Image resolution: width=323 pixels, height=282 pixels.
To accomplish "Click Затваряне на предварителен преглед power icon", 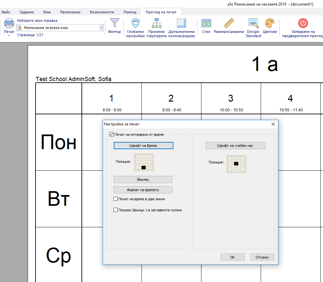I will tap(303, 23).
